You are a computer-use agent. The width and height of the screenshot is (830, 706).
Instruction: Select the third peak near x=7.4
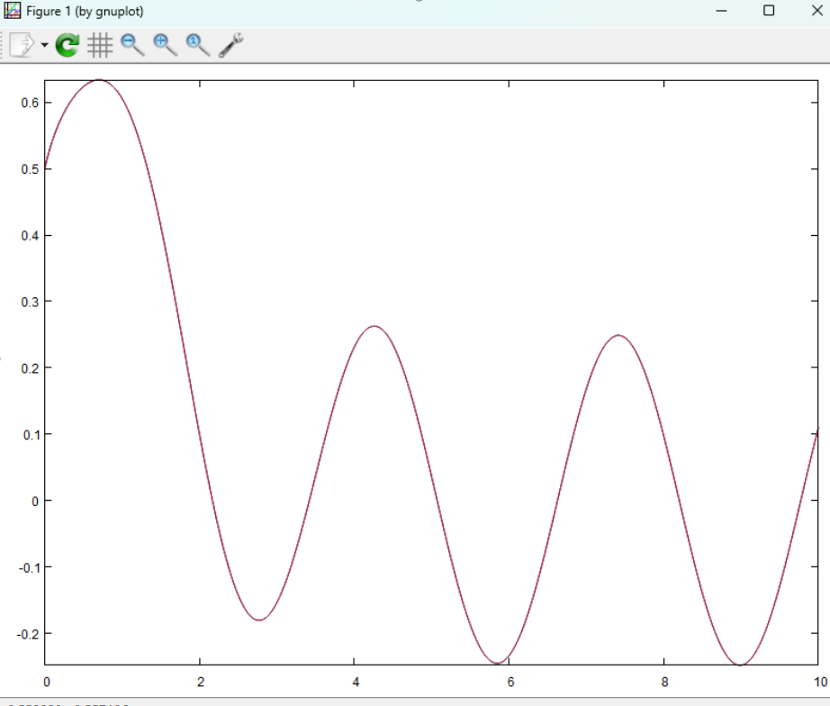click(x=618, y=336)
